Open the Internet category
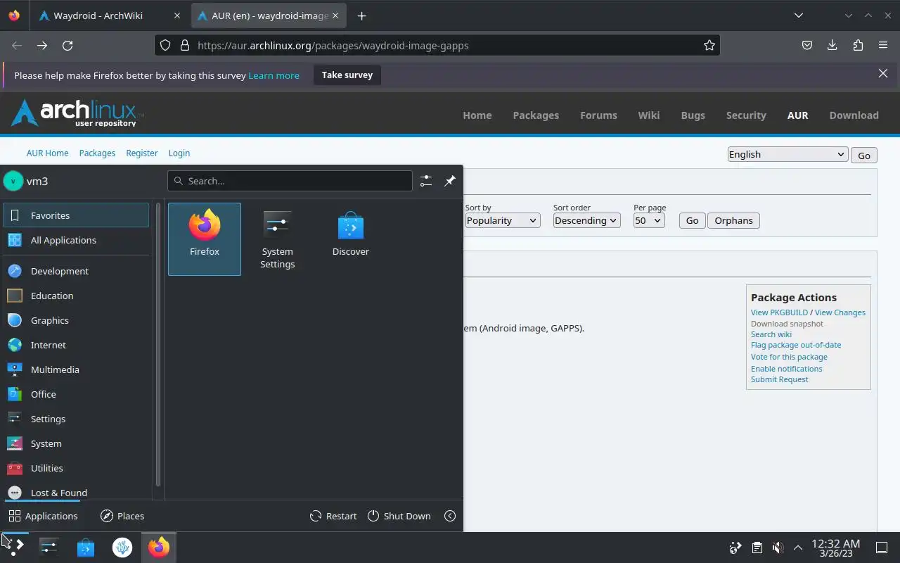The image size is (900, 563). click(x=76, y=345)
